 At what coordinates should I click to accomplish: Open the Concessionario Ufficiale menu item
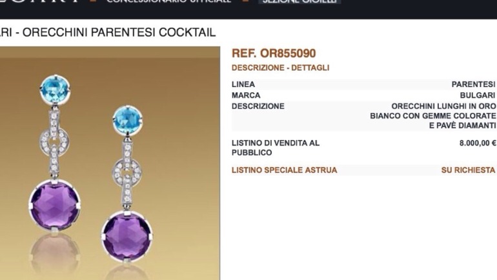[x=168, y=1]
